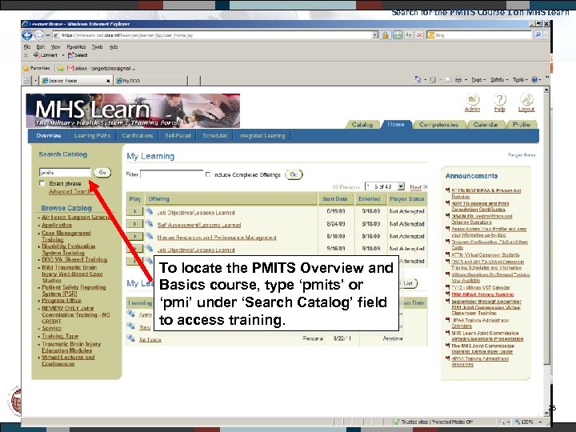576x432 pixels.
Task: Open the Case Management Training catalog link
Action: pos(66,236)
